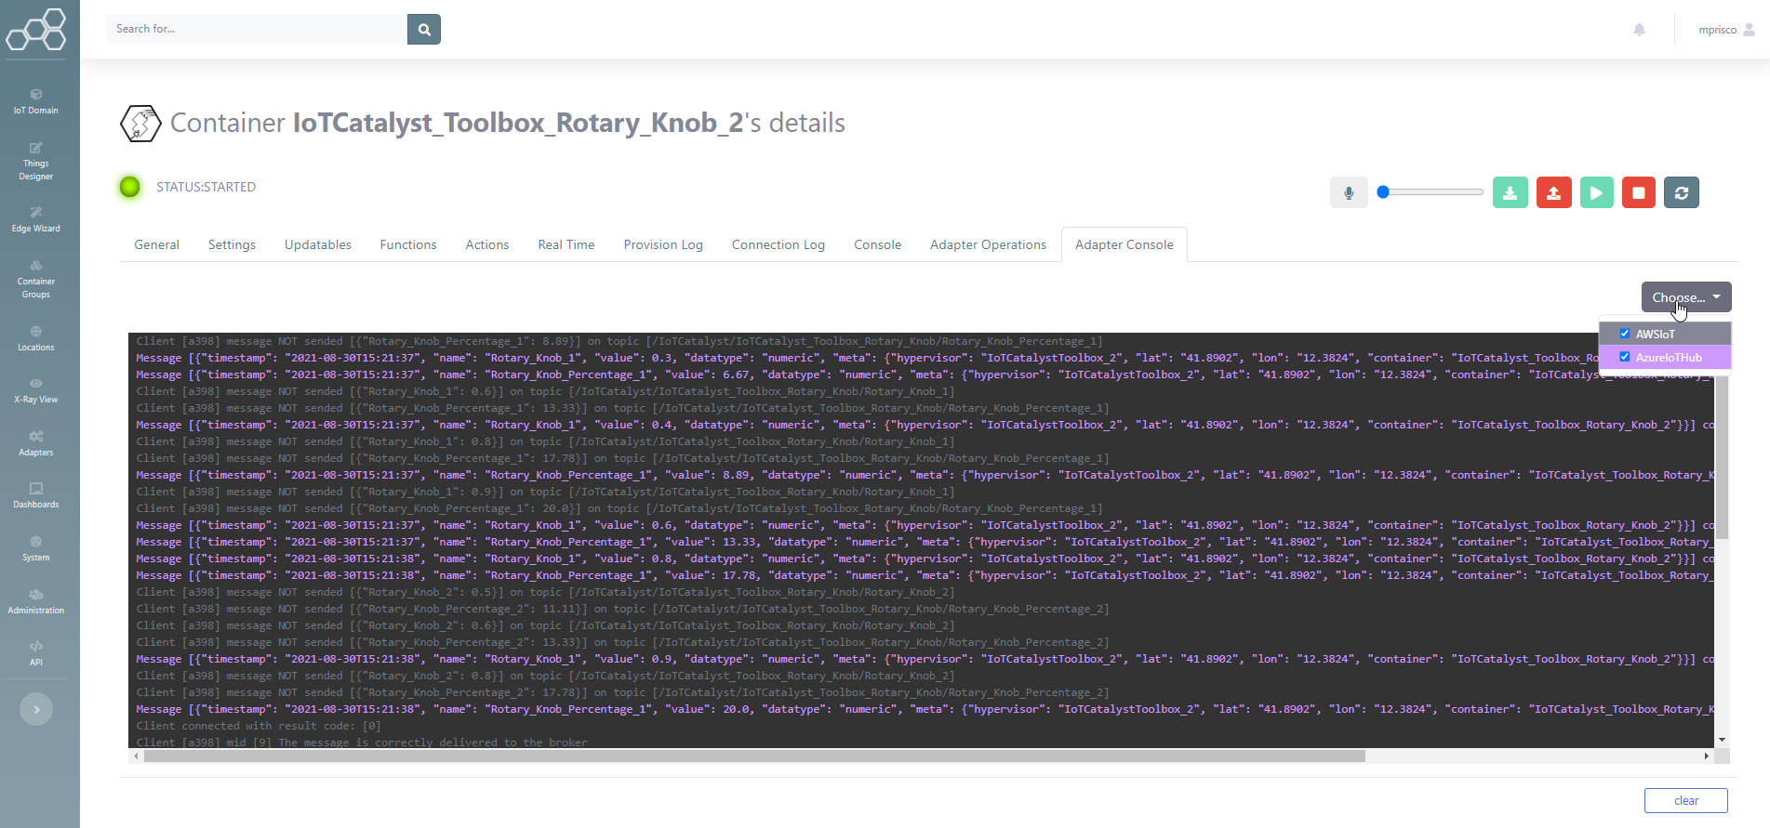
Task: Click the clear button below the console
Action: (1686, 800)
